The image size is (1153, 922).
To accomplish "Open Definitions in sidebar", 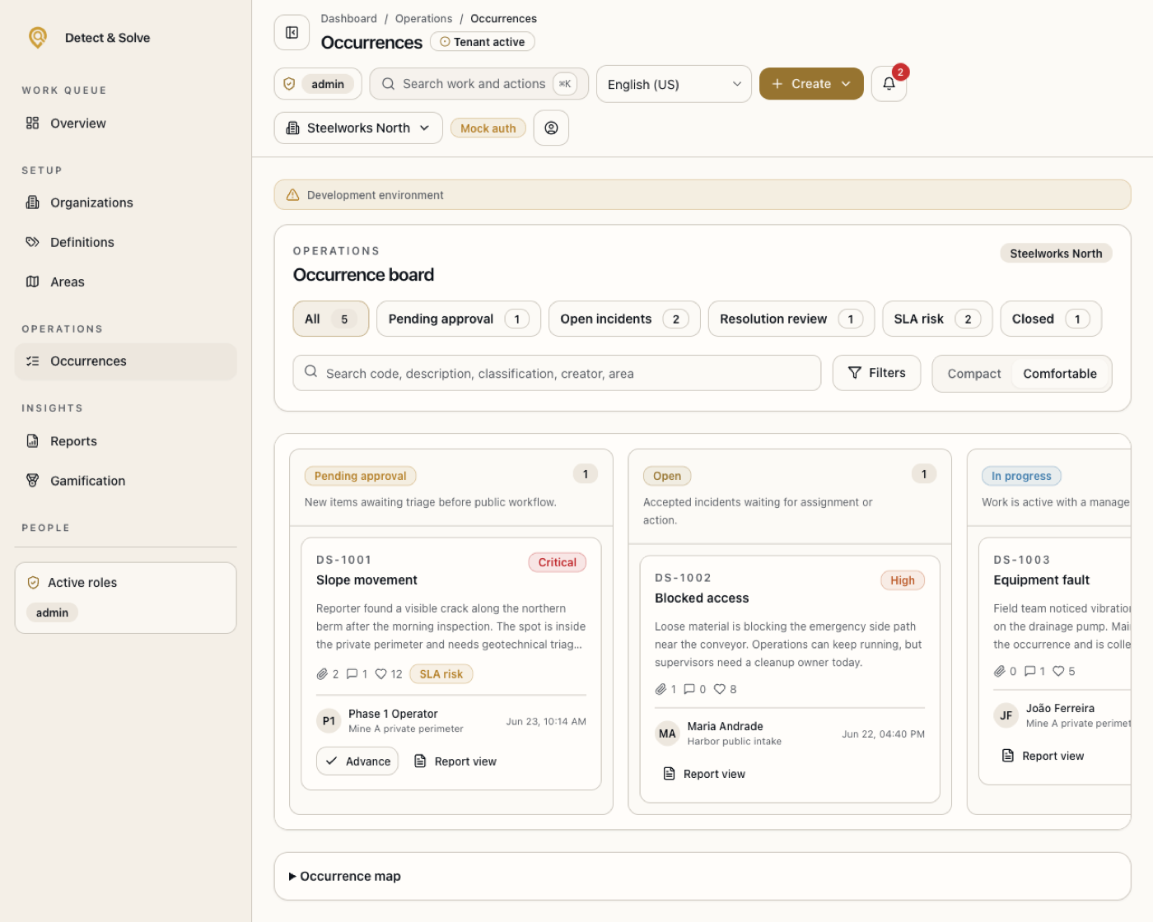I will click(x=125, y=242).
